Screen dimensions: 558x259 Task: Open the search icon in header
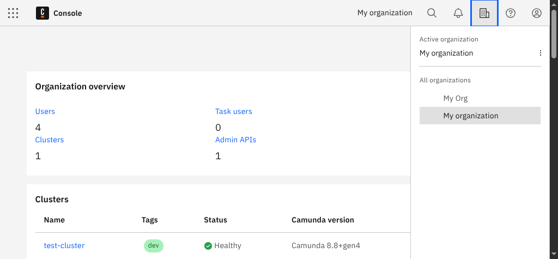pyautogui.click(x=432, y=13)
